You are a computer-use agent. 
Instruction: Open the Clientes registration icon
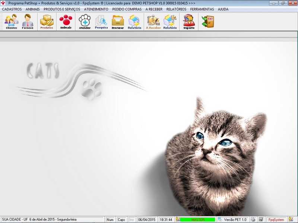coord(12,22)
